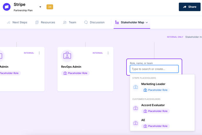Image resolution: width=202 pixels, height=135 pixels.
Task: Go to the Team tab
Action: coord(70,22)
